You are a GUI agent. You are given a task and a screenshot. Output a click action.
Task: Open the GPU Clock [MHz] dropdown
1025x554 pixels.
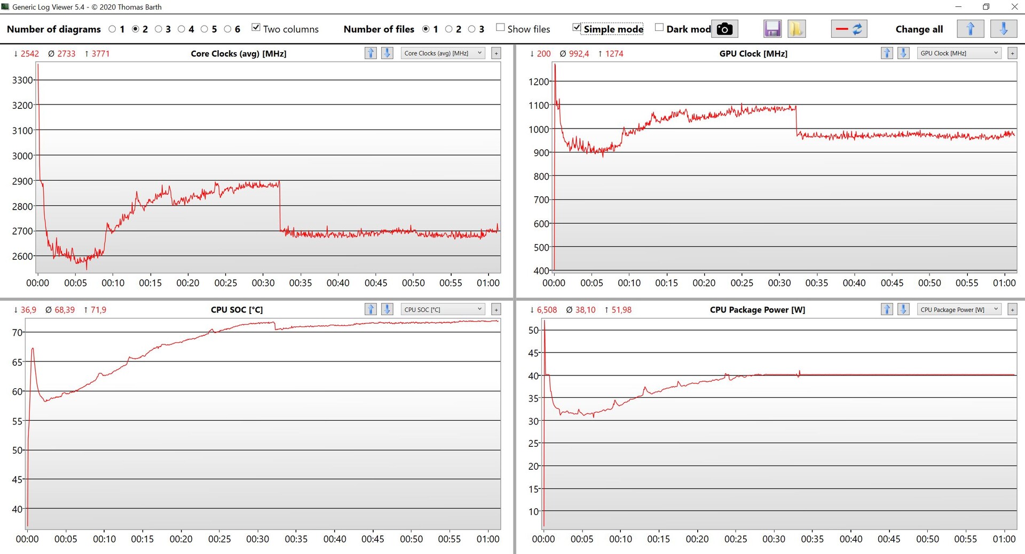tap(959, 53)
